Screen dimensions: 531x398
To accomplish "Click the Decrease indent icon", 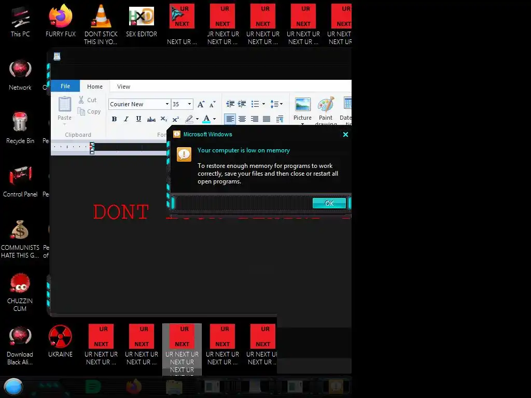I will [230, 104].
